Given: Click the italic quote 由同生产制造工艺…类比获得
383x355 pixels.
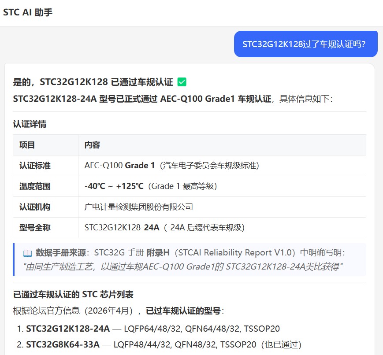Looking at the screenshot, I should [x=183, y=266].
